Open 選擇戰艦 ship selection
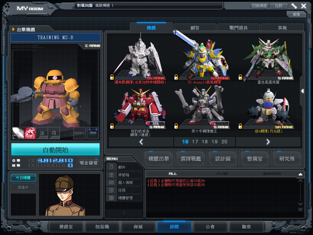Image resolution: width=313 pixels, height=235 pixels. point(191,159)
